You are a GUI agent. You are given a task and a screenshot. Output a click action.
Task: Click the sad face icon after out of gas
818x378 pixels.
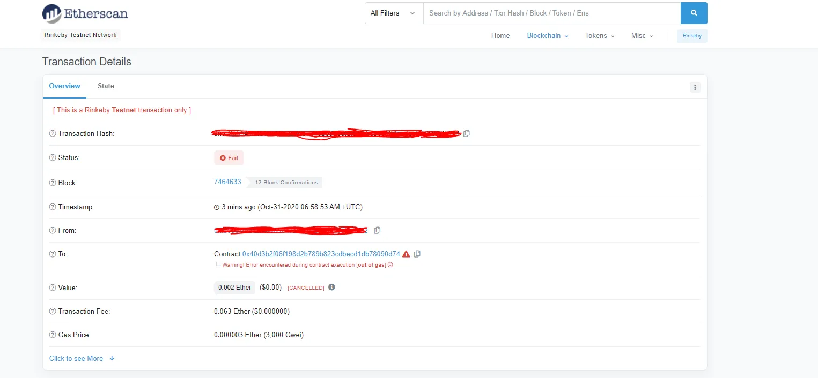click(x=390, y=265)
